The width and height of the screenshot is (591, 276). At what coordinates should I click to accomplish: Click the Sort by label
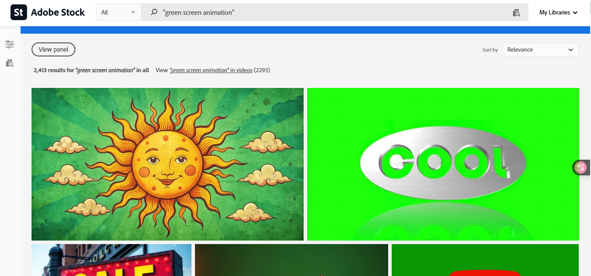(490, 50)
